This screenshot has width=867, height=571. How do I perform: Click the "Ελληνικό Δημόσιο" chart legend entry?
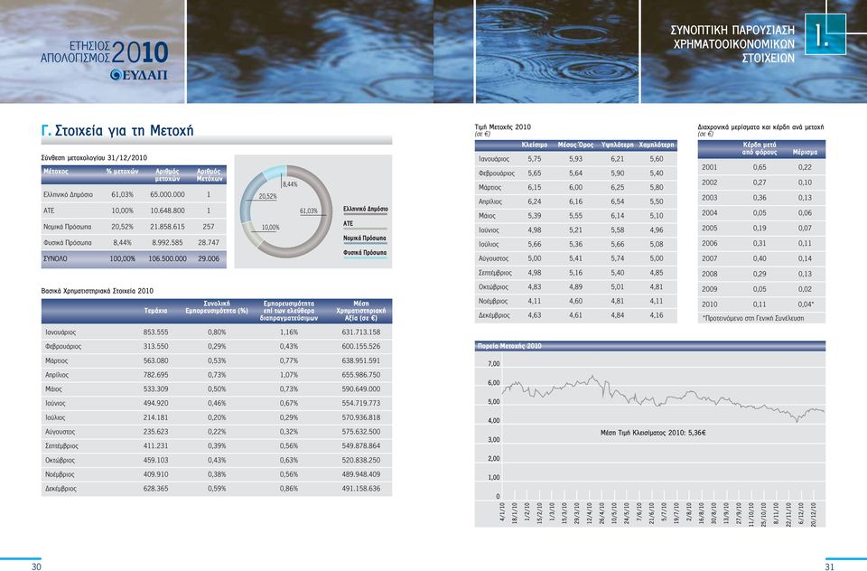click(x=366, y=209)
